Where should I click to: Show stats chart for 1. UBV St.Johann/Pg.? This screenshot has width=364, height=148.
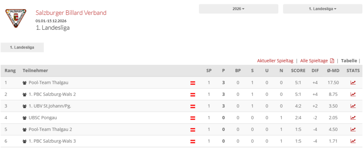click(353, 106)
